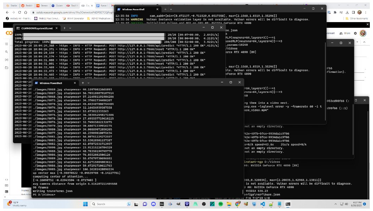Open Chrome downloads icon
This screenshot has height=211, width=373.
(347, 12)
